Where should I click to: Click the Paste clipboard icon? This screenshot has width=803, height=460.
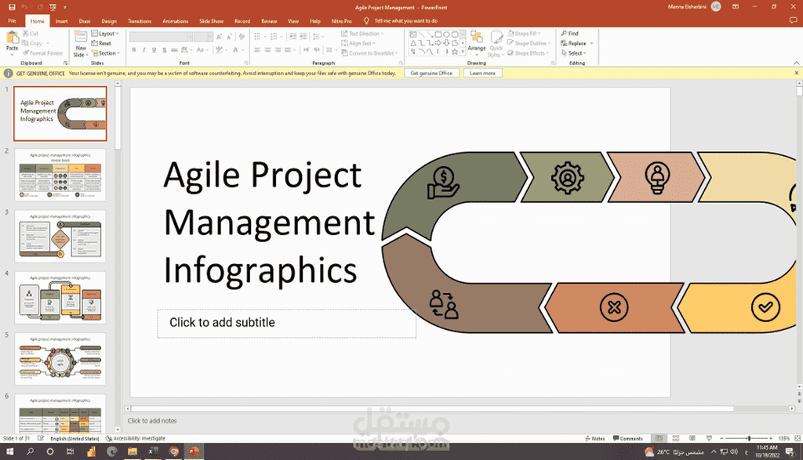tap(12, 38)
